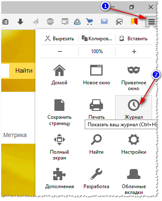
Task: Click the scissors screenshot toolbar icon
Action: (x=119, y=22)
